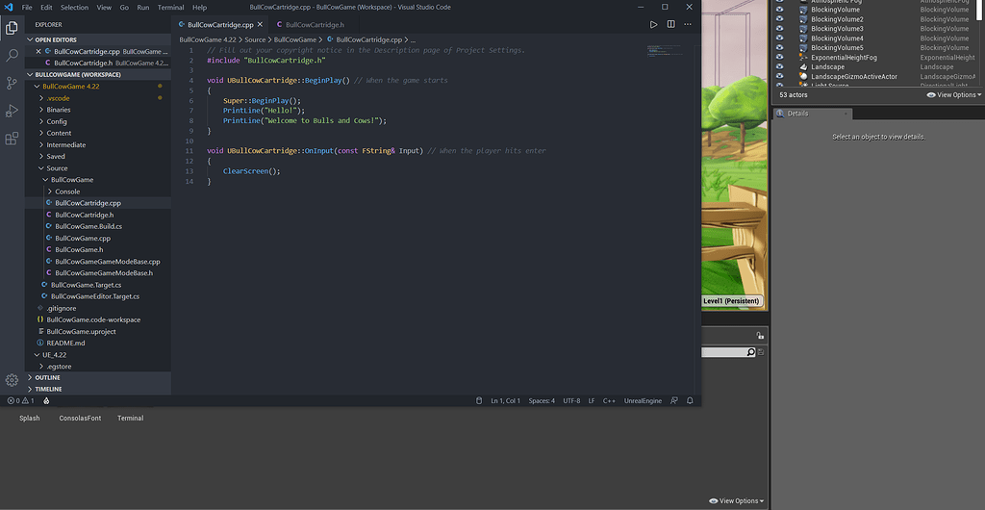Click the errors and warnings status indicator
The image size is (985, 510).
point(21,400)
